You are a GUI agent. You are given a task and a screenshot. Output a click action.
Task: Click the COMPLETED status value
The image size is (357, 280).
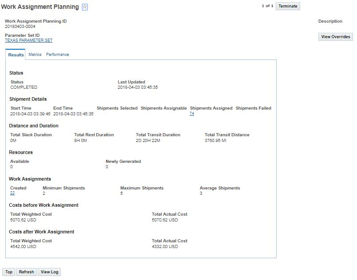(x=24, y=87)
